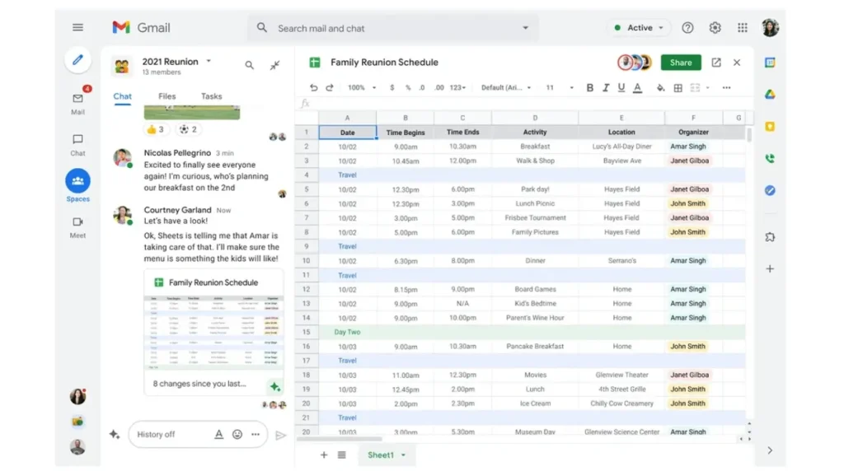
Task: Click the compose pencil icon
Action: pyautogui.click(x=77, y=60)
